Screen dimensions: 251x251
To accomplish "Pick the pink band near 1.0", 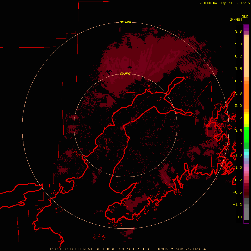I will 246,169.
